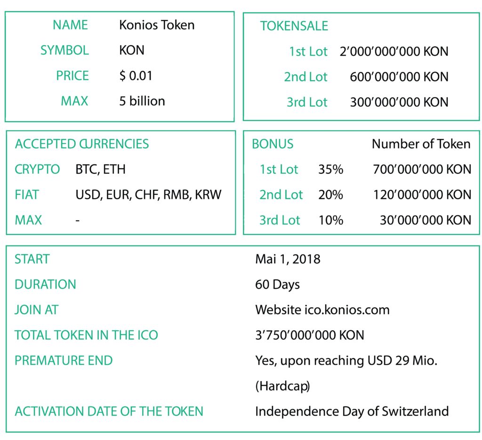
Task: Click the 3'750'000'000 KON total token value
Action: (310, 335)
